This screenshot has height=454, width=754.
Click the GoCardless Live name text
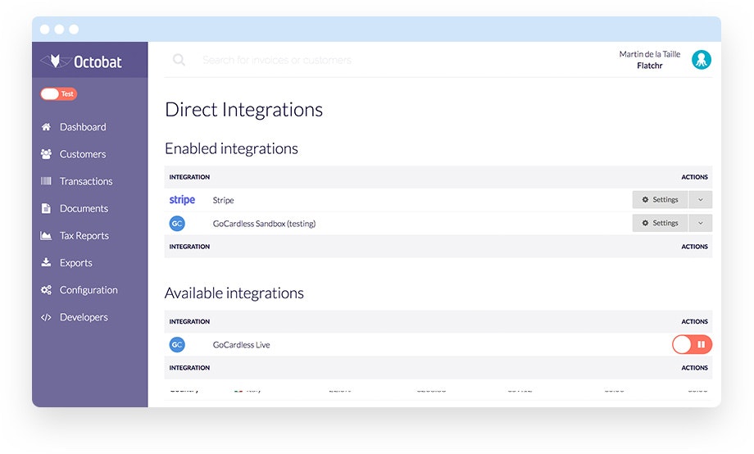(242, 345)
